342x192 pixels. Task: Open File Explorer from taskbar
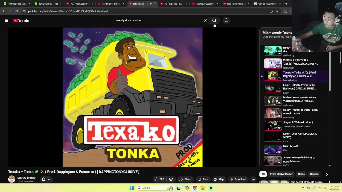[x=203, y=188]
